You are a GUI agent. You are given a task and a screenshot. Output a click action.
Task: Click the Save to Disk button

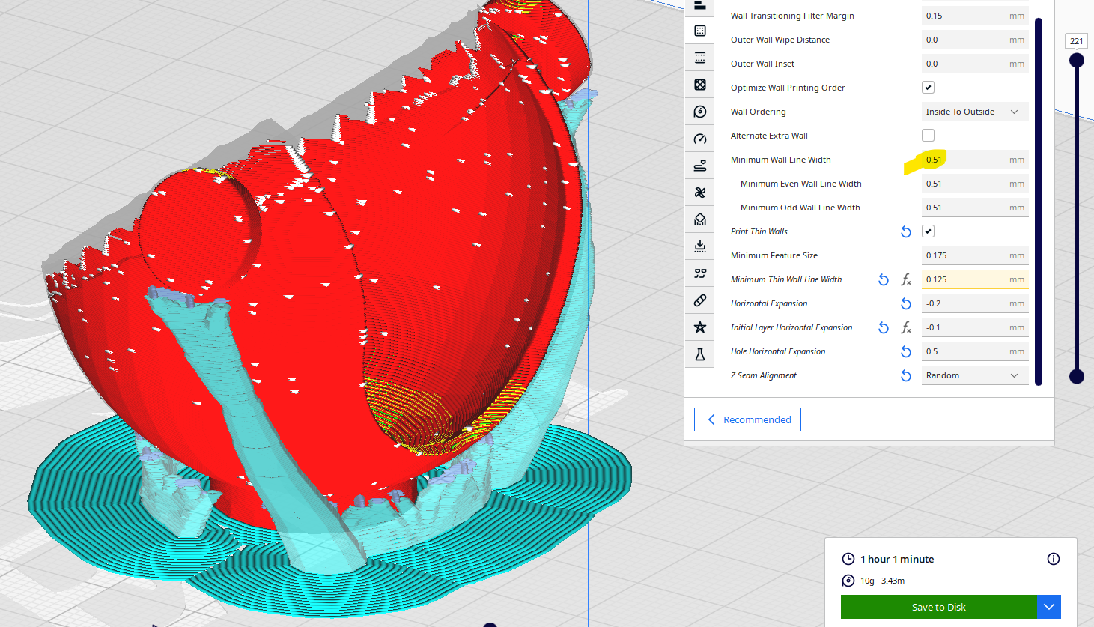940,607
